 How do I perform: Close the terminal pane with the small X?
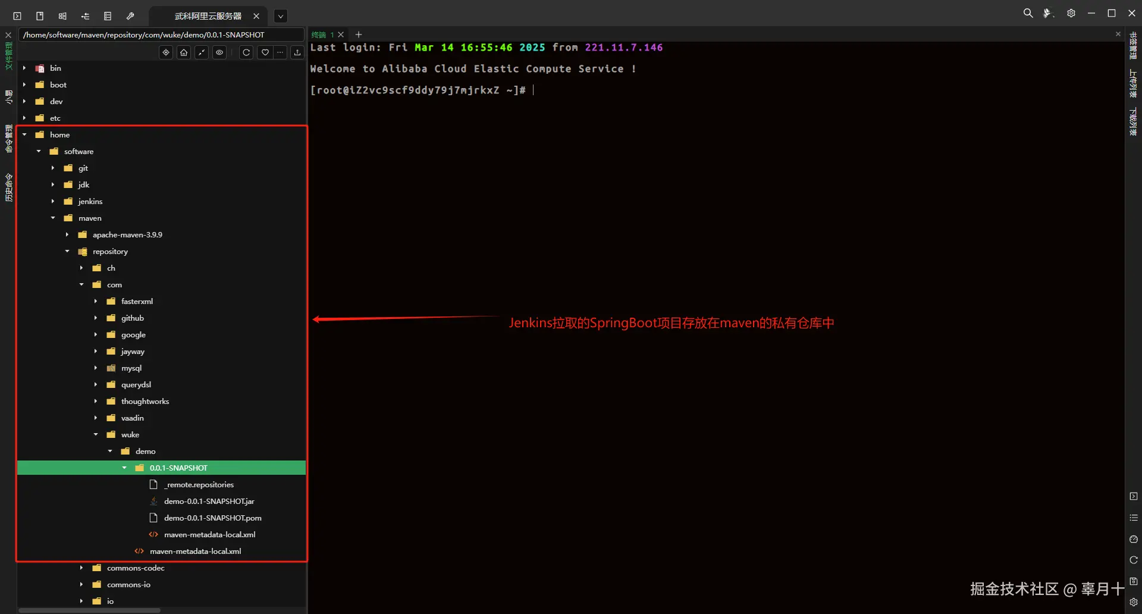1118,35
